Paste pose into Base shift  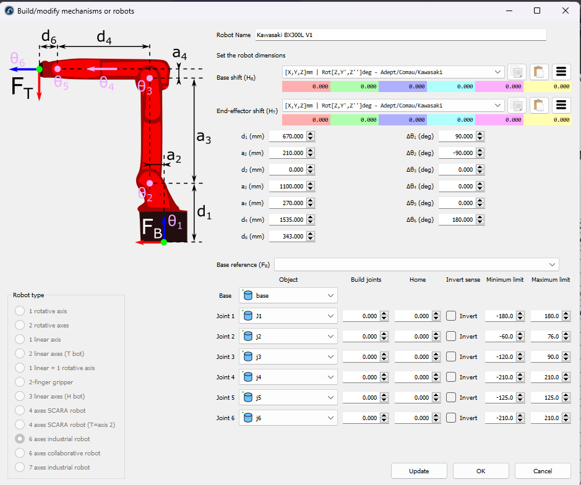[539, 72]
